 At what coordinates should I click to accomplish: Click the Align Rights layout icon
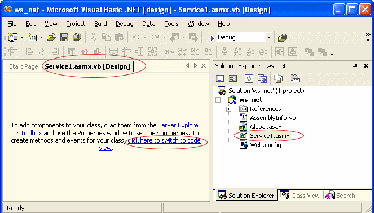coord(55,51)
